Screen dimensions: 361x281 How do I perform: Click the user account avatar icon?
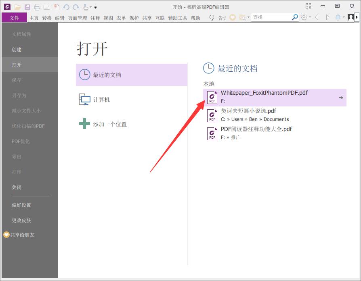pos(351,17)
